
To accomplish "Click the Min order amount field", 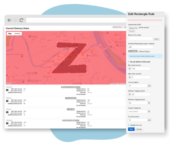I will click(x=140, y=68).
